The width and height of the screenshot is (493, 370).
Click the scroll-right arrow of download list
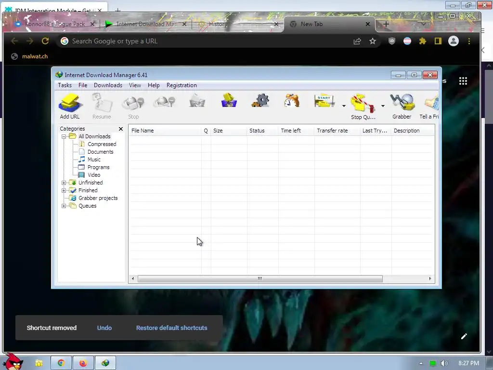point(430,279)
